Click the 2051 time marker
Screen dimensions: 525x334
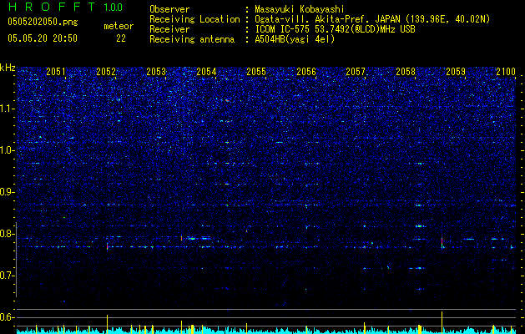(x=56, y=71)
